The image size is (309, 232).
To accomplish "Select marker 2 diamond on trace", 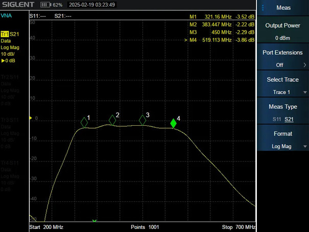I will click(112, 120).
